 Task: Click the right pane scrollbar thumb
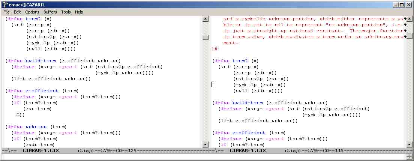410,36
